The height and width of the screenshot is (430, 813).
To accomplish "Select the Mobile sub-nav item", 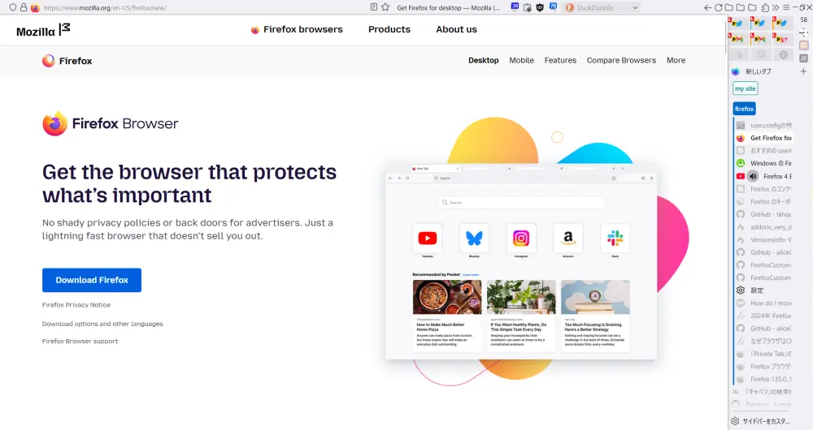I will (521, 61).
